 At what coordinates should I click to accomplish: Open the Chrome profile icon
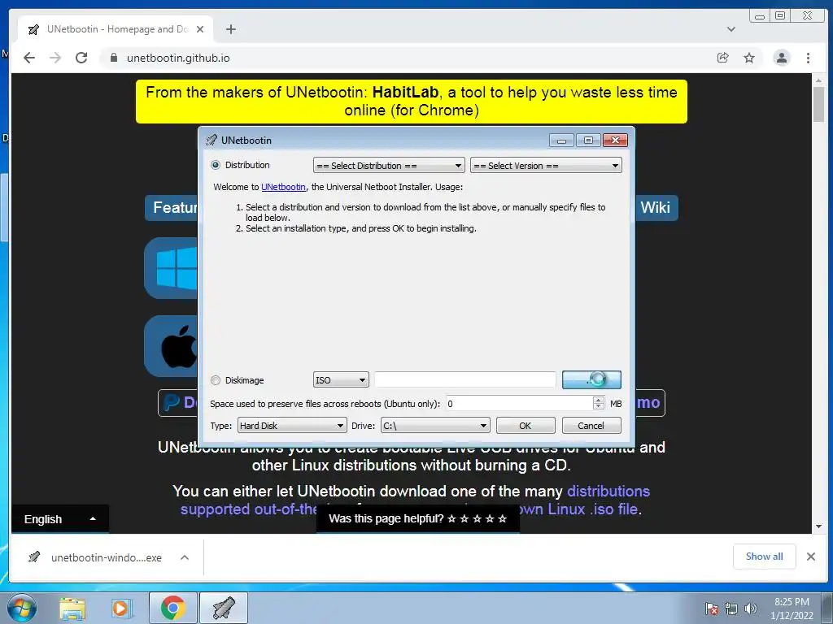[782, 58]
